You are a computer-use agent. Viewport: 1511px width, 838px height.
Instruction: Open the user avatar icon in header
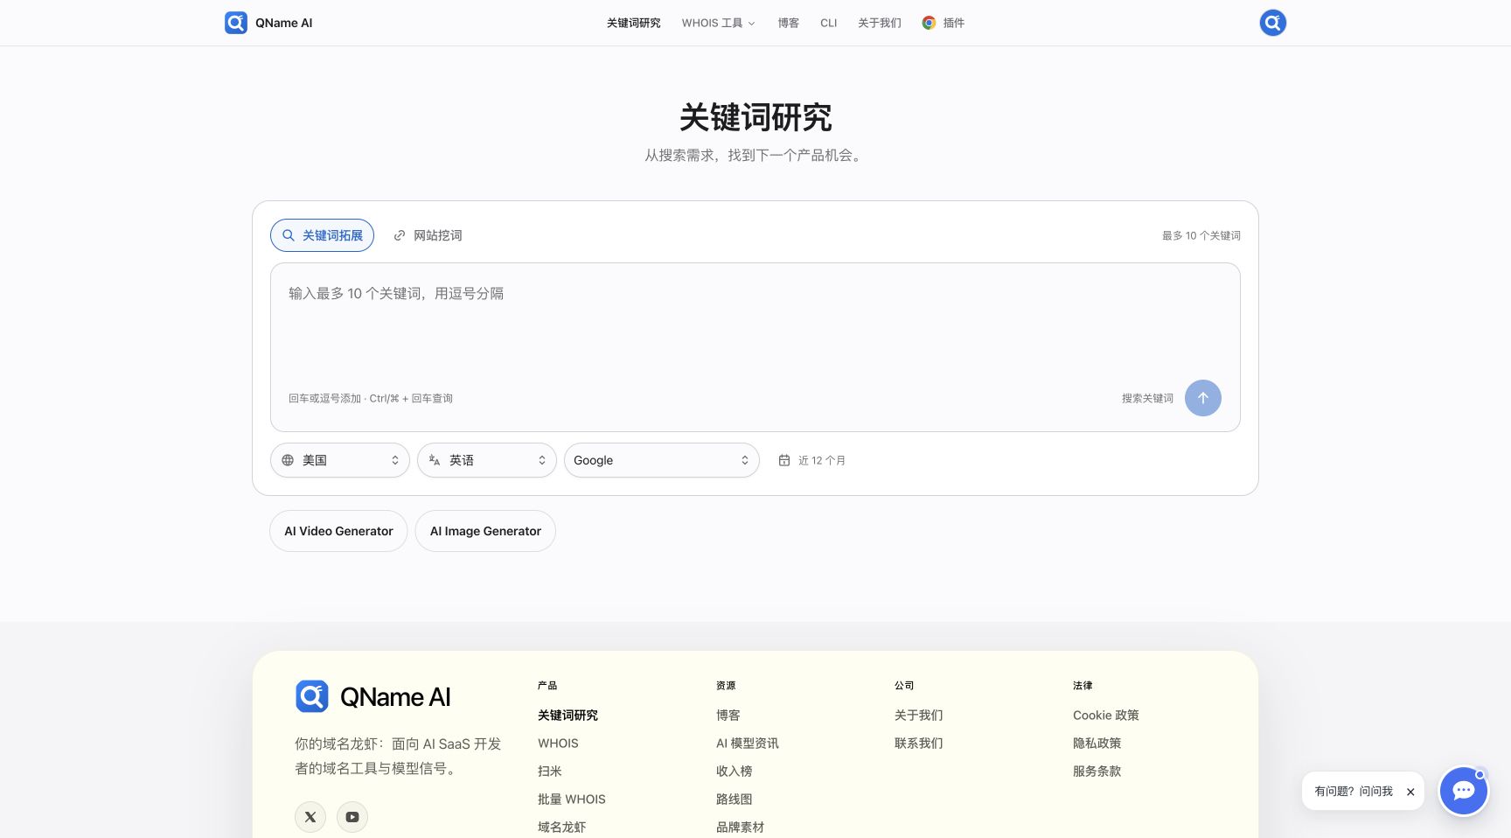pyautogui.click(x=1272, y=23)
